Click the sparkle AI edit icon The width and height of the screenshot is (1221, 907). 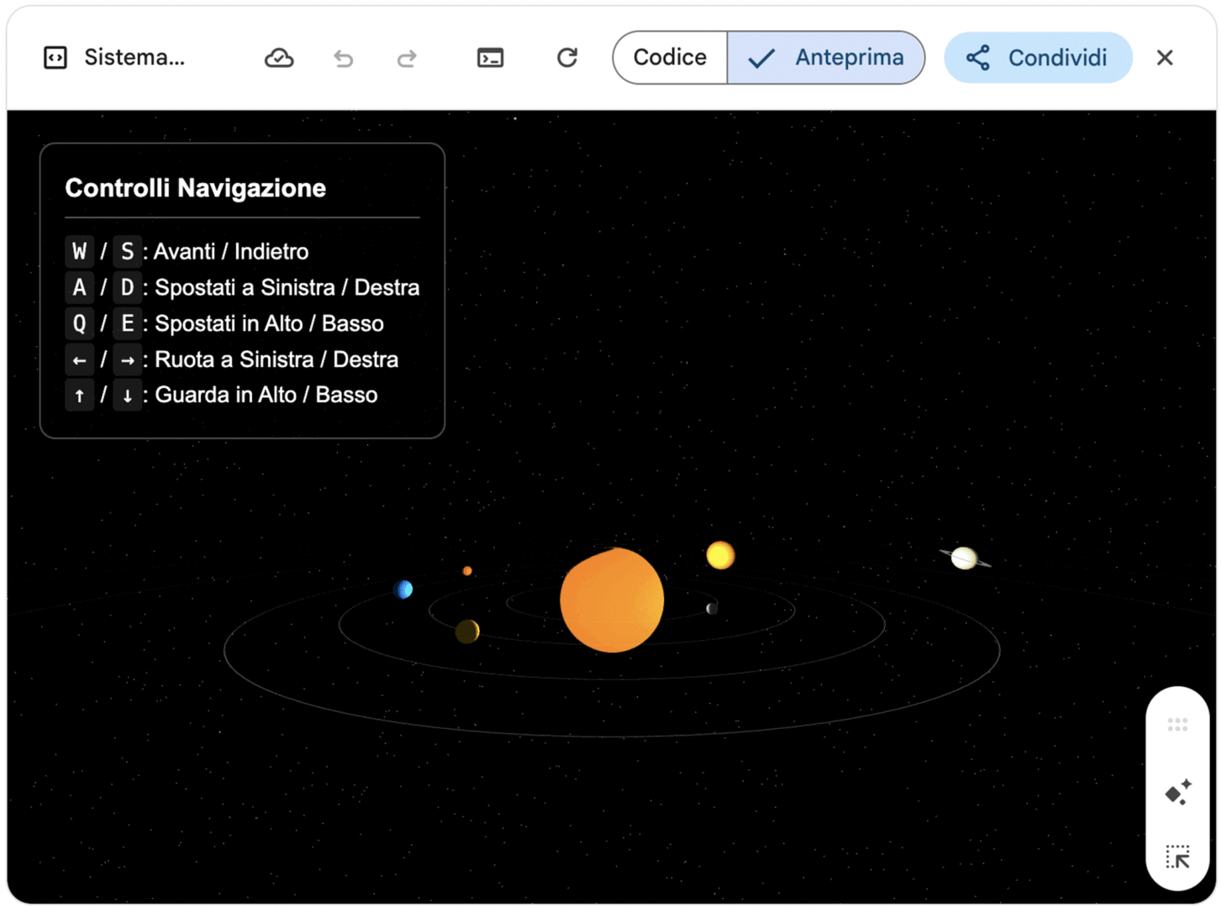coord(1177,792)
